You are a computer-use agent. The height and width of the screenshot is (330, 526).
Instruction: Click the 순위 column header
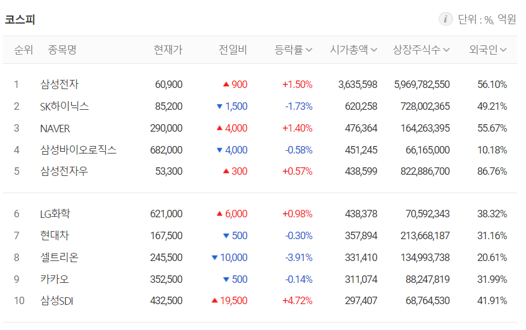click(24, 49)
